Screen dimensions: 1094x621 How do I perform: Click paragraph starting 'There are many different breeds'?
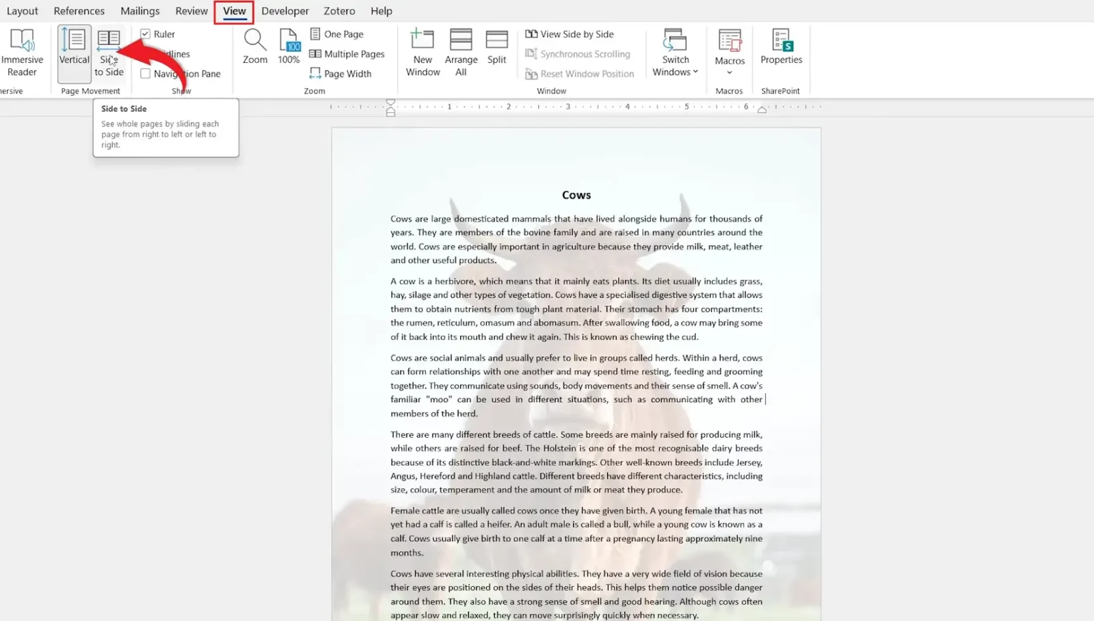pyautogui.click(x=576, y=462)
